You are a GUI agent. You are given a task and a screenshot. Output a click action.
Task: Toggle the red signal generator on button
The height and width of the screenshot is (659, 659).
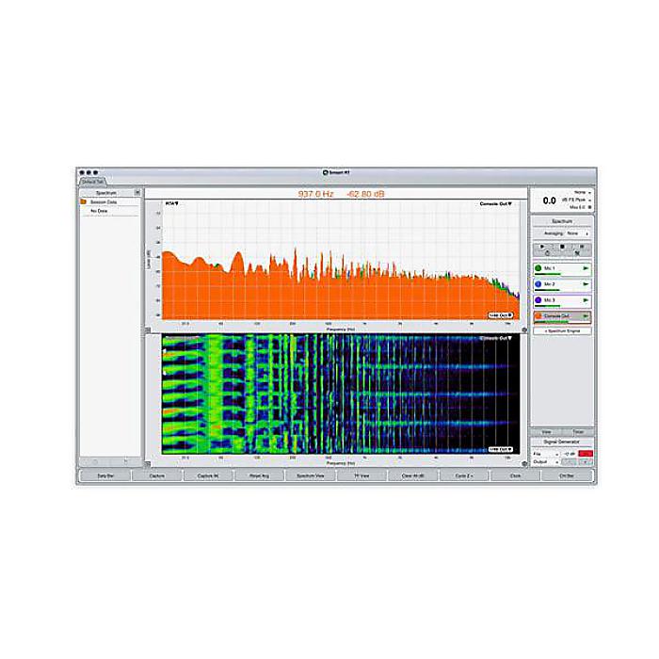[585, 454]
